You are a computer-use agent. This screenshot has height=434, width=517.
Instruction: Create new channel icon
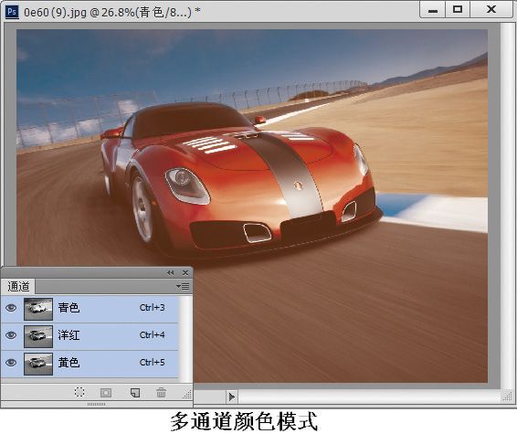pos(135,393)
